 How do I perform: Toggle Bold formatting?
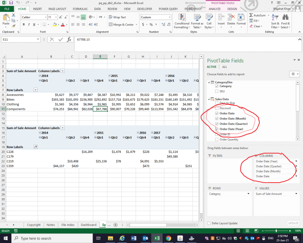[24, 24]
